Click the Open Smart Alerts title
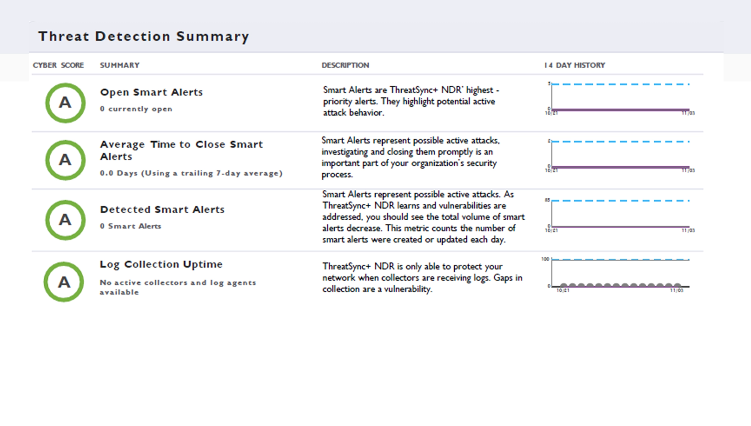 (151, 92)
